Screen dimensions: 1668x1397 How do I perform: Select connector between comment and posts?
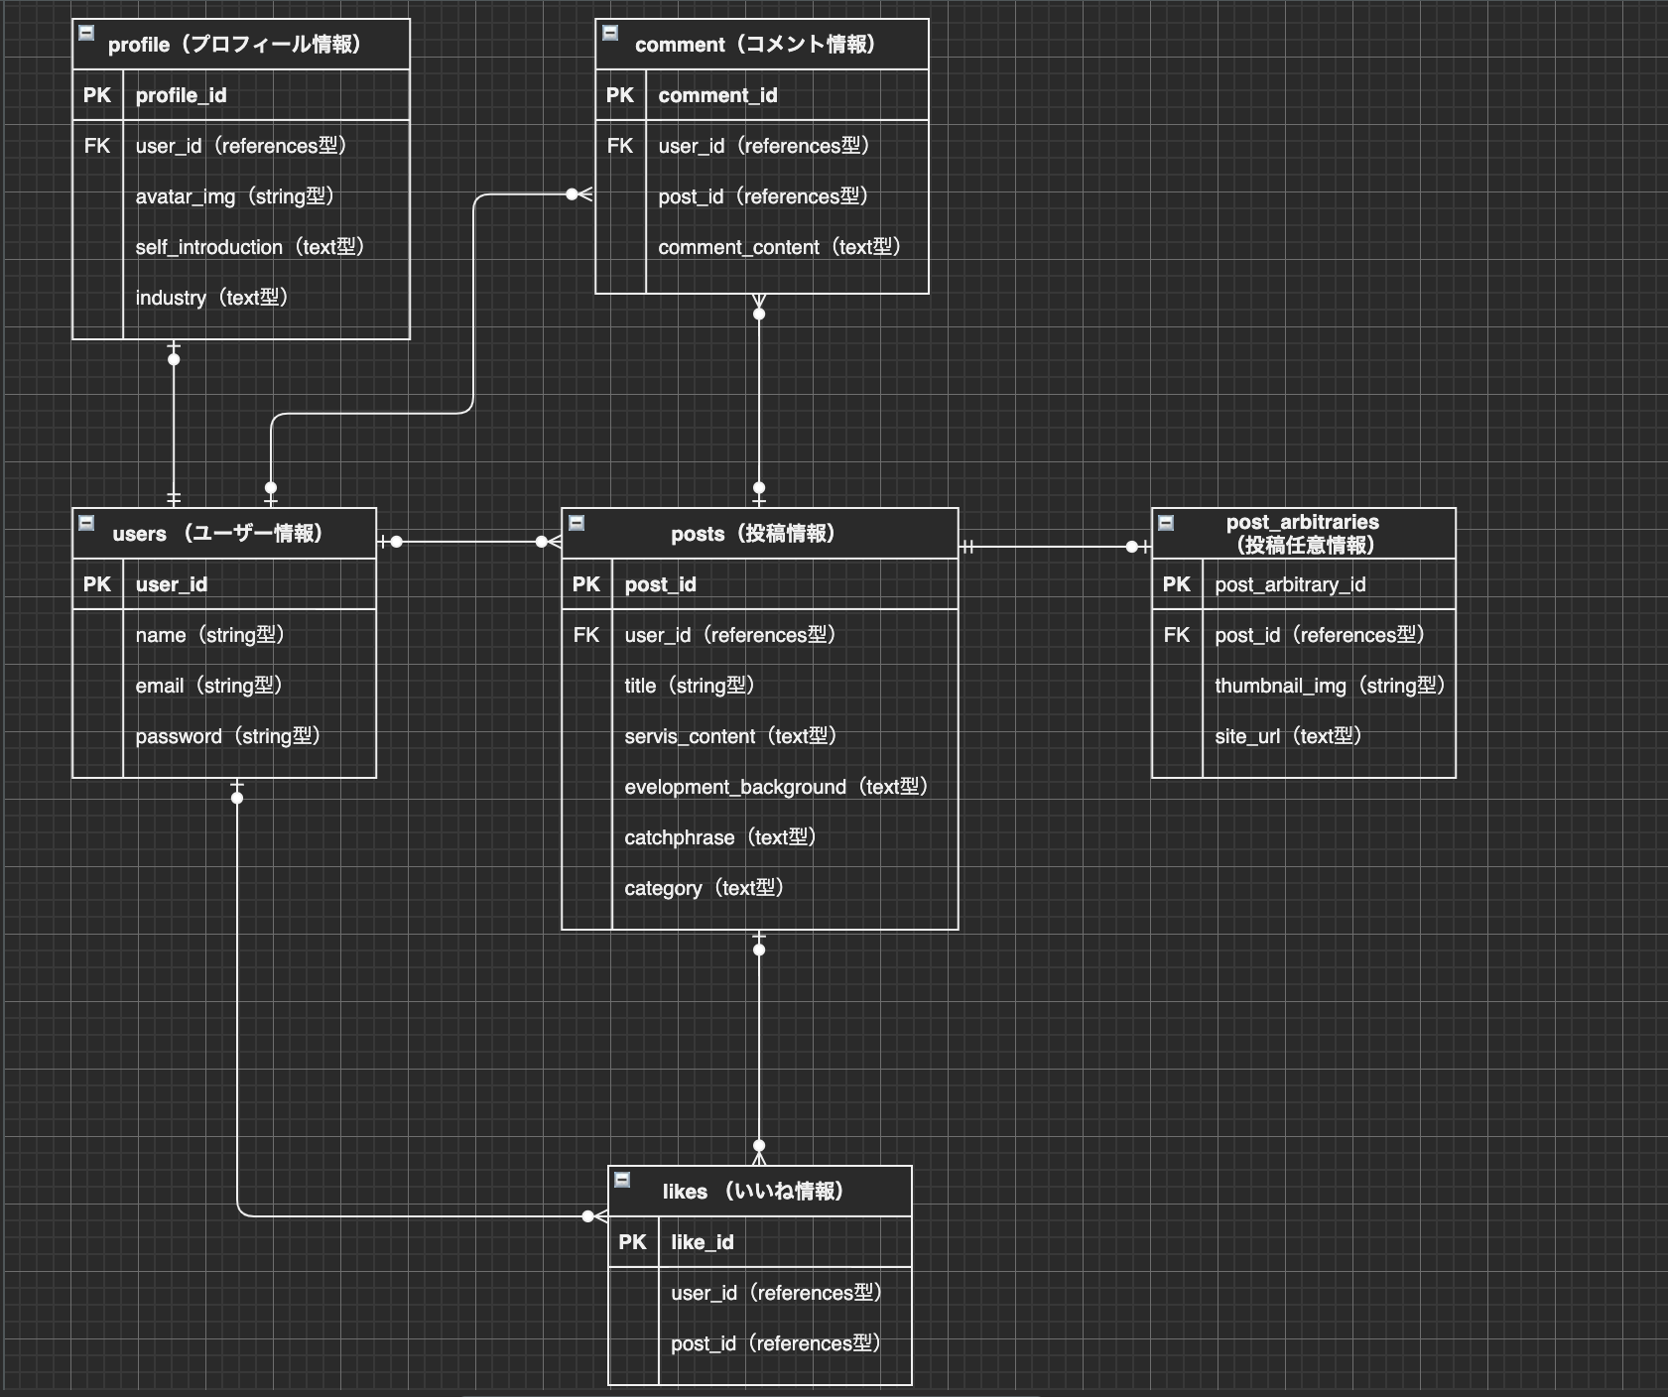759,401
